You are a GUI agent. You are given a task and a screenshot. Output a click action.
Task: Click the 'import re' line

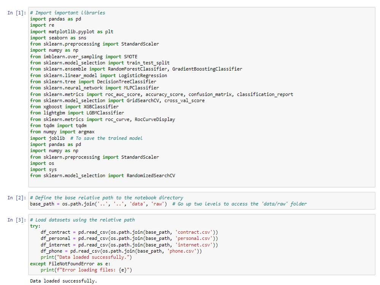click(x=42, y=25)
